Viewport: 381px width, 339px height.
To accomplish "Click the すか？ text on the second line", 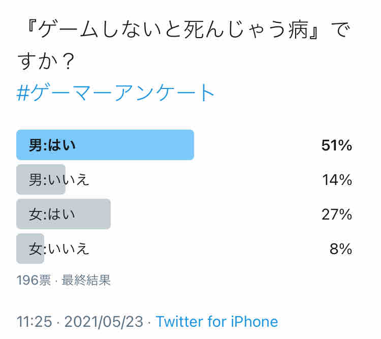I will click(46, 61).
